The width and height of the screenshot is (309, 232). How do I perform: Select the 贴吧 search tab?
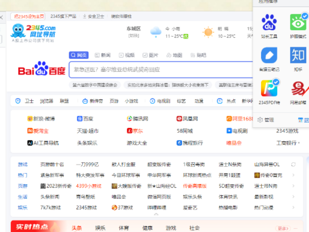pyautogui.click(x=198, y=55)
